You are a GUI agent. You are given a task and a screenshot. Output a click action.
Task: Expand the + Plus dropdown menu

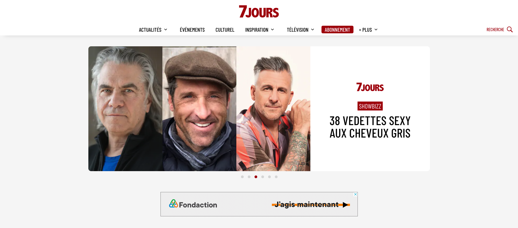pyautogui.click(x=368, y=30)
